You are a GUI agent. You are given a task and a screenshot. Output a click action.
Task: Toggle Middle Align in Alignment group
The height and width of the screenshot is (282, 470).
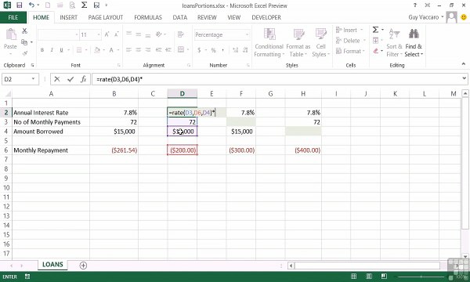pos(138,34)
